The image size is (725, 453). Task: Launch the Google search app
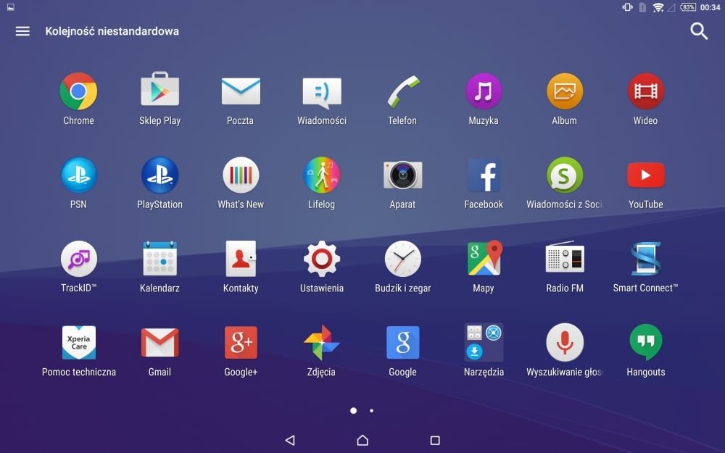[402, 343]
